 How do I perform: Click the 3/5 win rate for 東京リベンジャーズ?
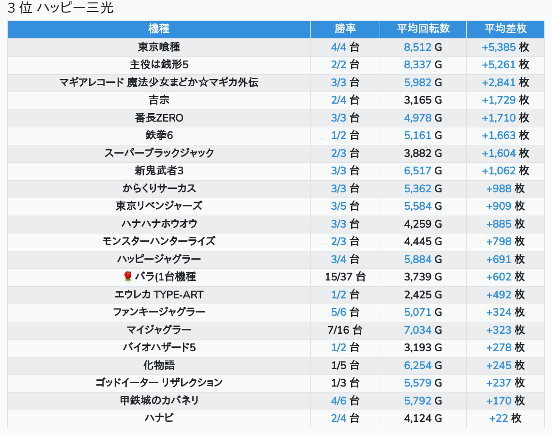point(338,206)
